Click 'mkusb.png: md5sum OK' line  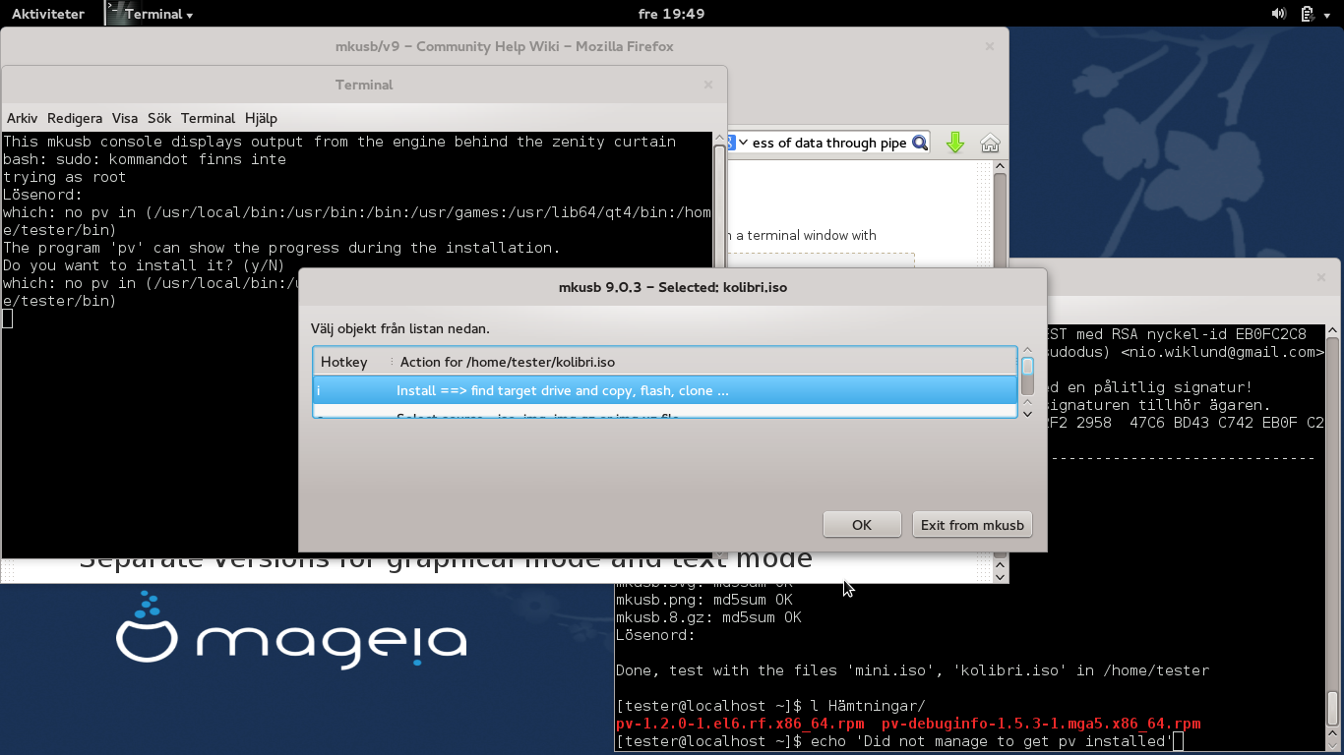[x=704, y=600]
